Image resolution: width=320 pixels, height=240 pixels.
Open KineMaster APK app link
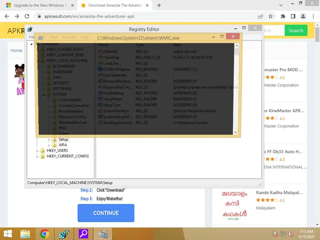(x=284, y=111)
